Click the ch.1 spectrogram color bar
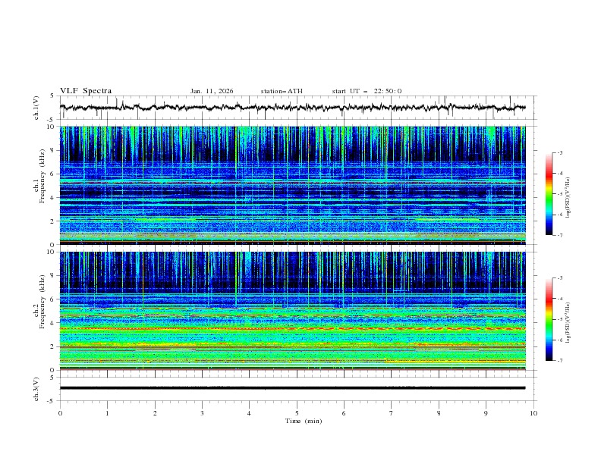 pyautogui.click(x=549, y=194)
